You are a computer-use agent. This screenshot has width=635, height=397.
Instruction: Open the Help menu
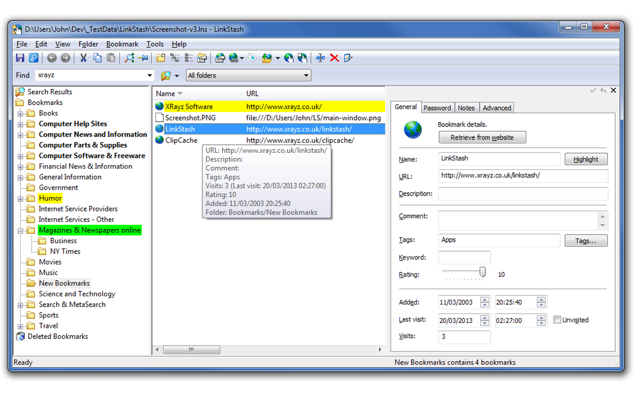point(179,44)
